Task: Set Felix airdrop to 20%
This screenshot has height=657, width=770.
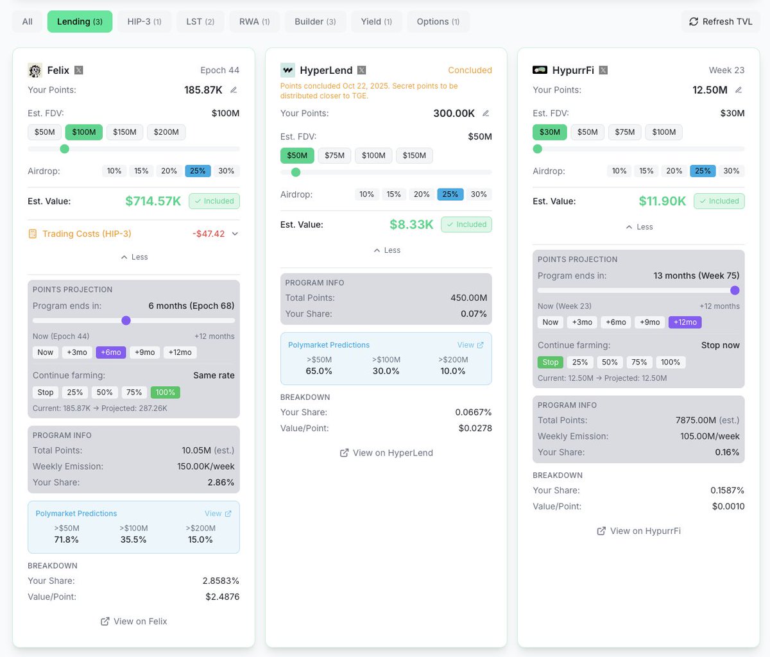Action: pos(169,171)
